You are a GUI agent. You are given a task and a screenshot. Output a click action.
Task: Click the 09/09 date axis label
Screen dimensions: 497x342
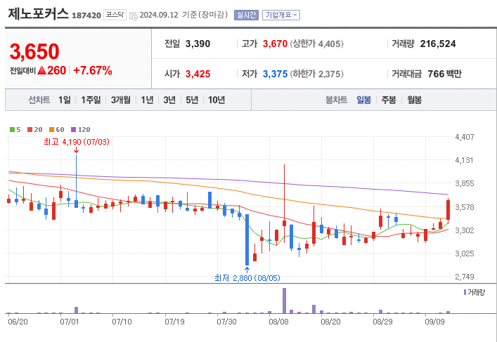pos(434,322)
